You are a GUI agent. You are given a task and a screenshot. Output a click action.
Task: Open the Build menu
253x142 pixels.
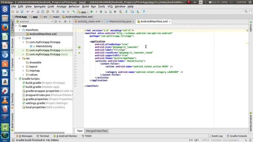pyautogui.click(x=85, y=6)
